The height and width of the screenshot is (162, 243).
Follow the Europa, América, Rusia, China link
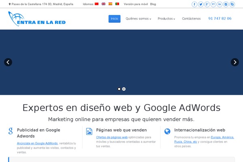pos(204,139)
